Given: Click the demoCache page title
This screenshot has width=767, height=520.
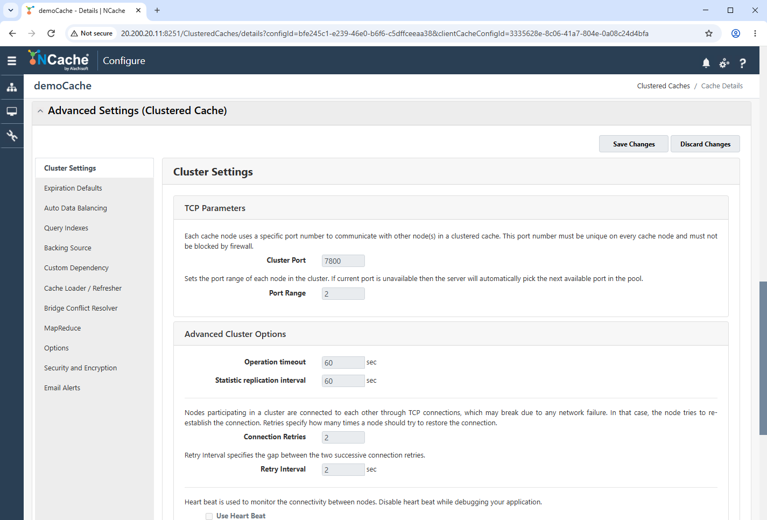Looking at the screenshot, I should coord(62,86).
